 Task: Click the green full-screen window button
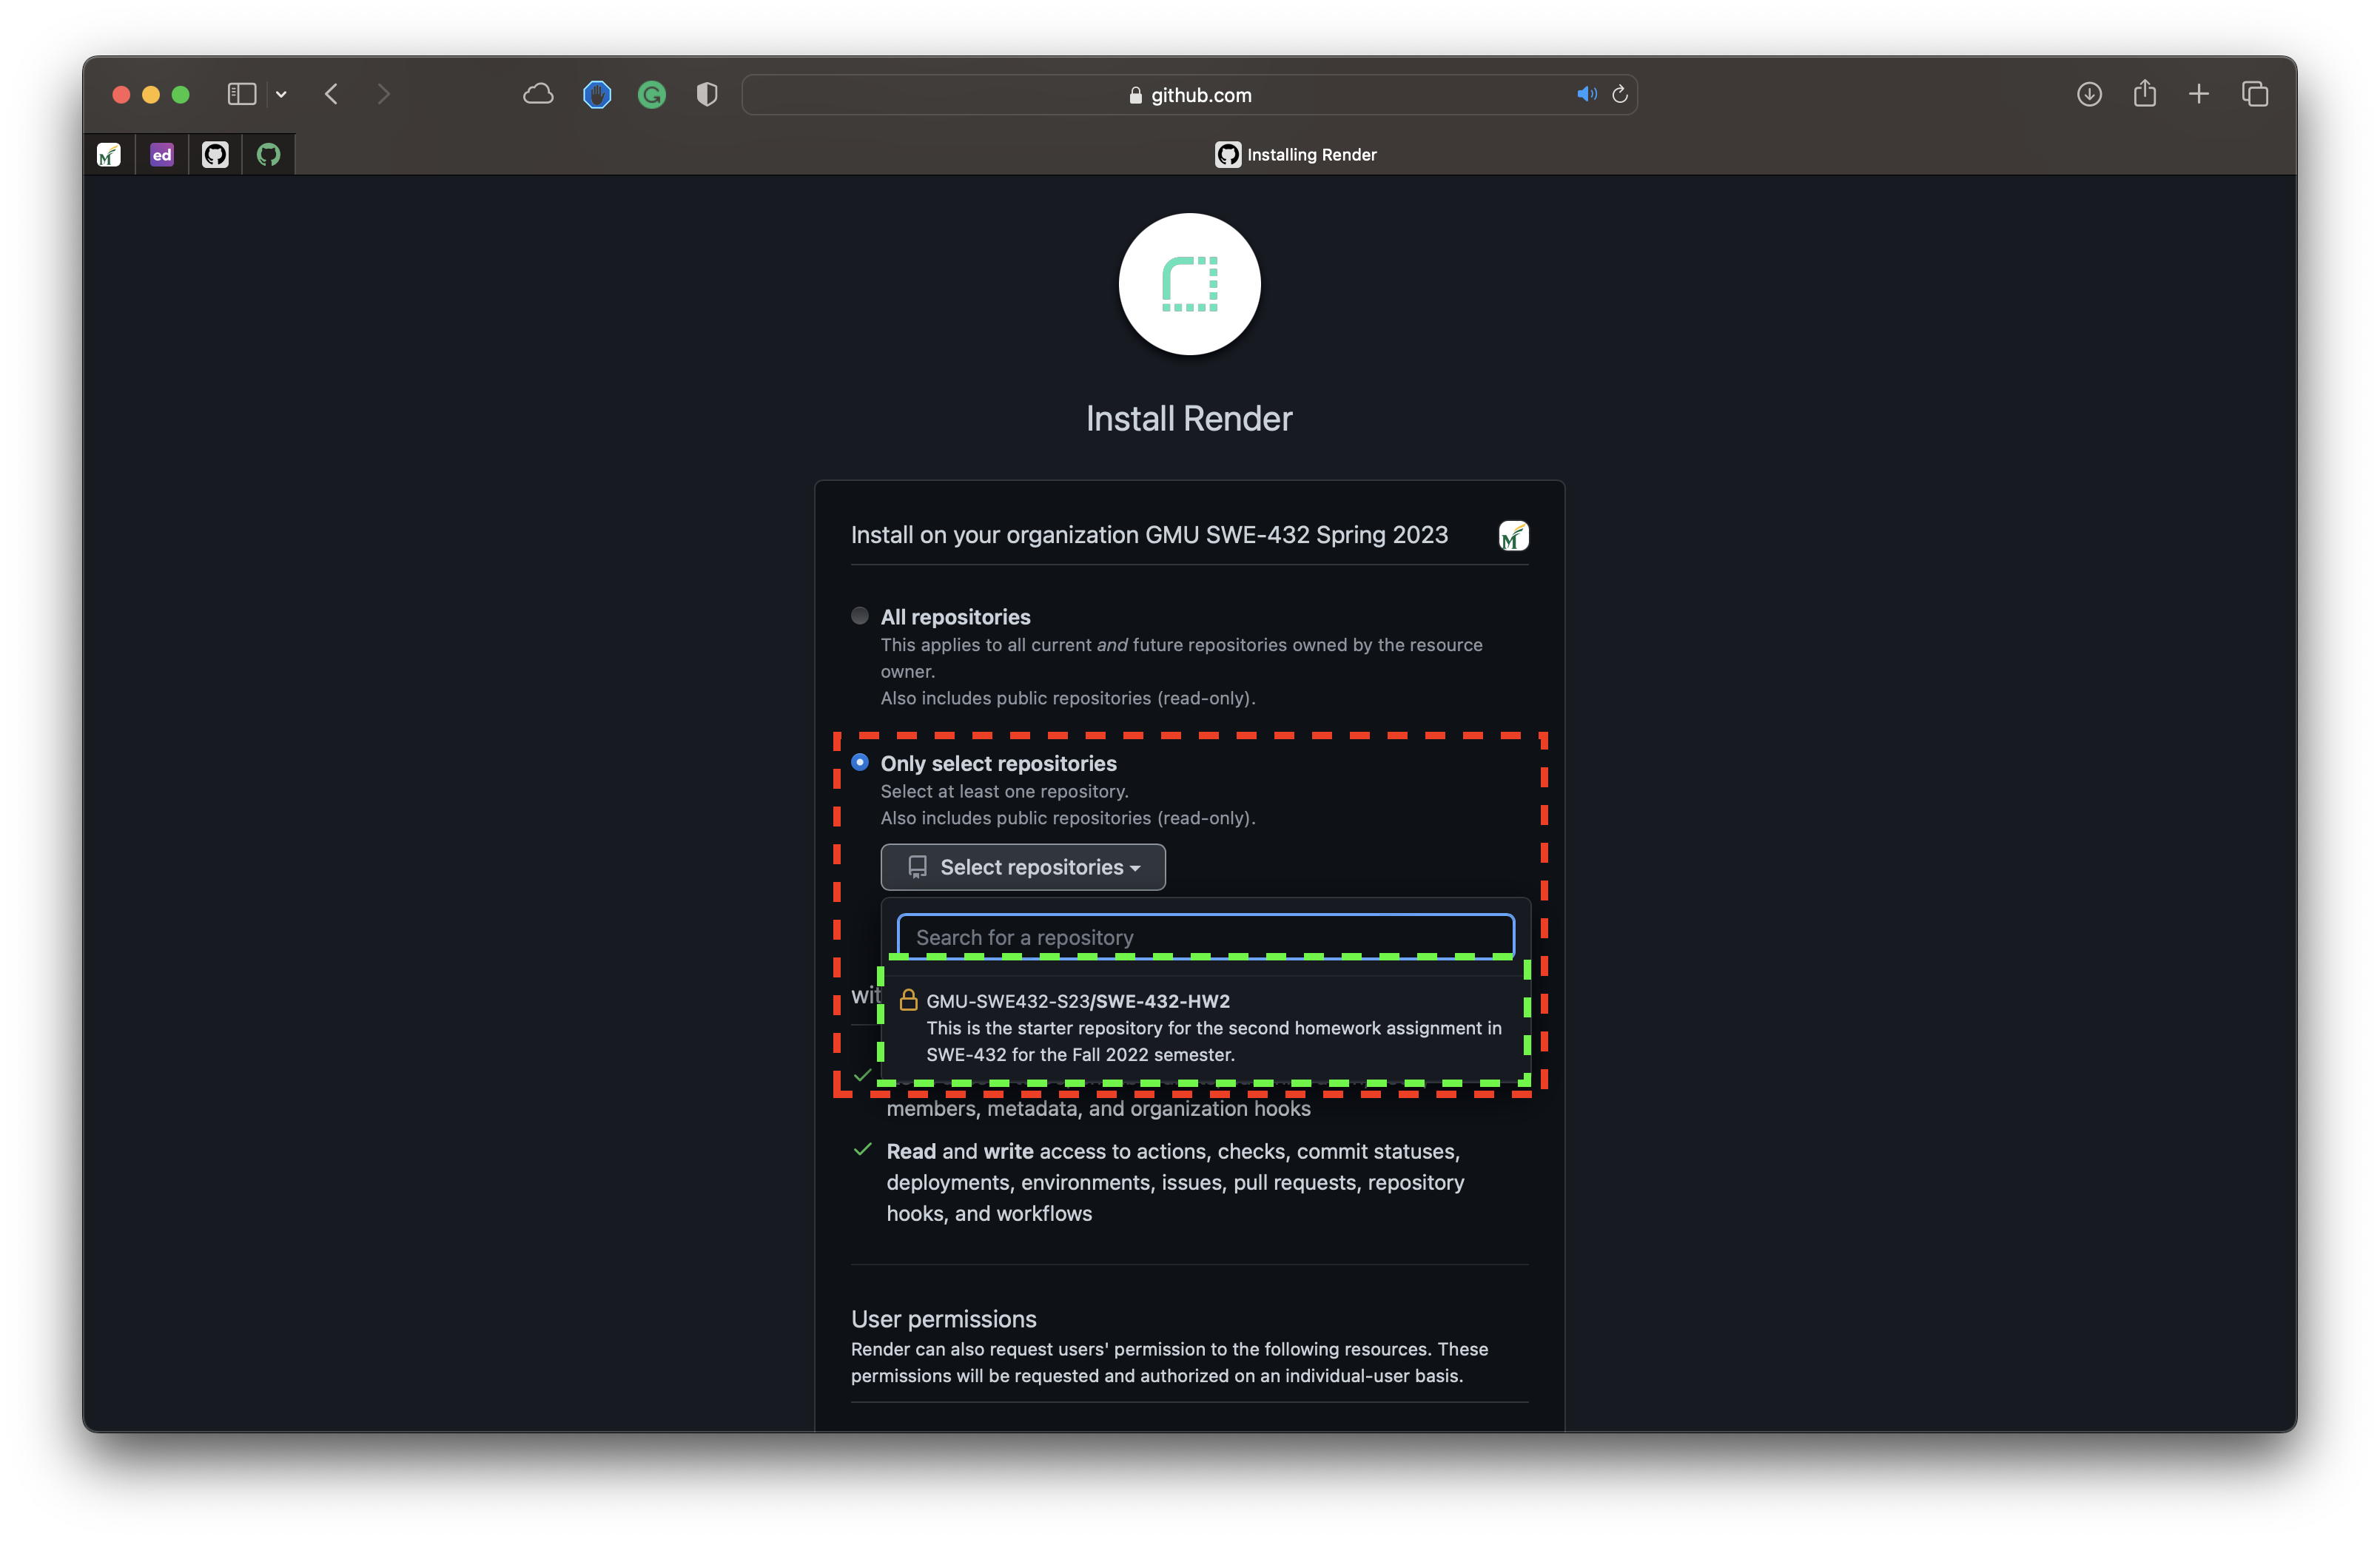coord(181,94)
